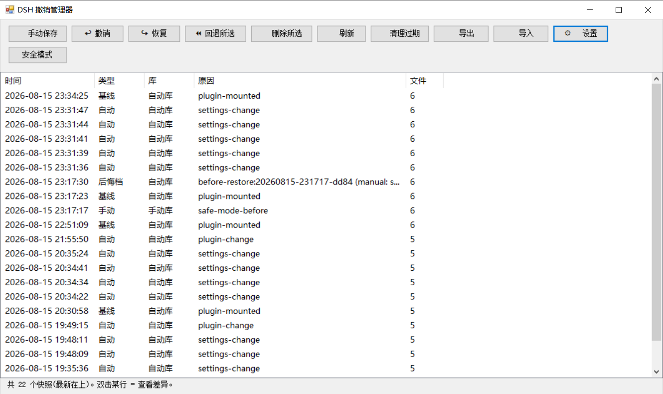The width and height of the screenshot is (663, 394).
Task: Select the 2026-08-15 23:31:41 snapshot row
Action: (x=223, y=139)
